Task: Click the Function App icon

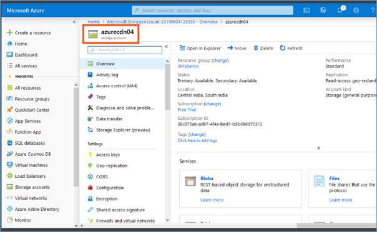Action: pos(9,132)
